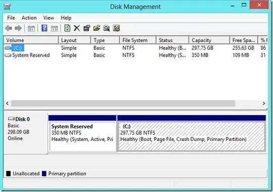
Task: Sort by the Free Space column header
Action: pos(244,40)
